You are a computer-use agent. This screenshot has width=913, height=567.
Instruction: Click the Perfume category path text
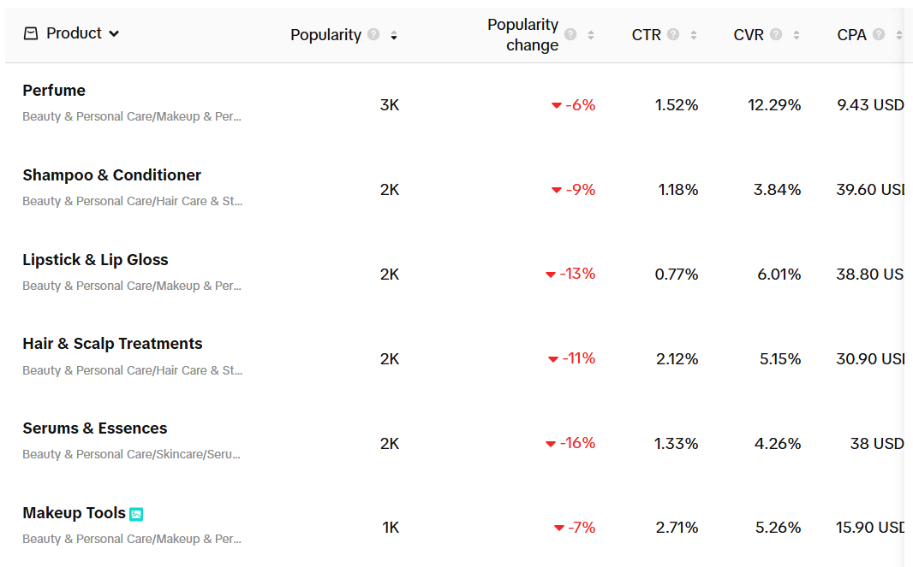point(132,116)
